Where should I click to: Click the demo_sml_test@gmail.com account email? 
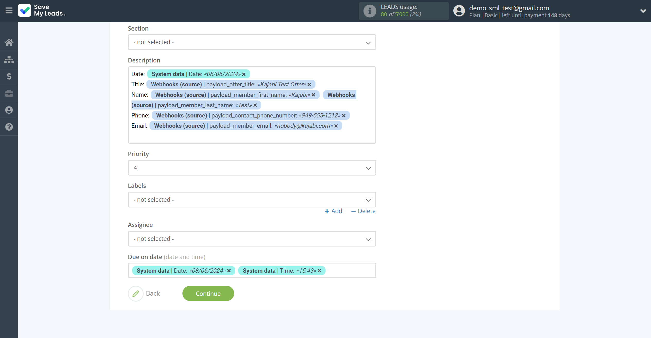coord(509,8)
